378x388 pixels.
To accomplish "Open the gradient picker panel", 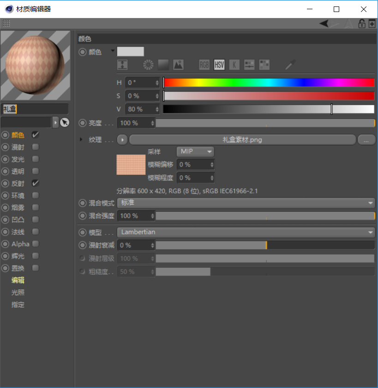I will [x=163, y=65].
